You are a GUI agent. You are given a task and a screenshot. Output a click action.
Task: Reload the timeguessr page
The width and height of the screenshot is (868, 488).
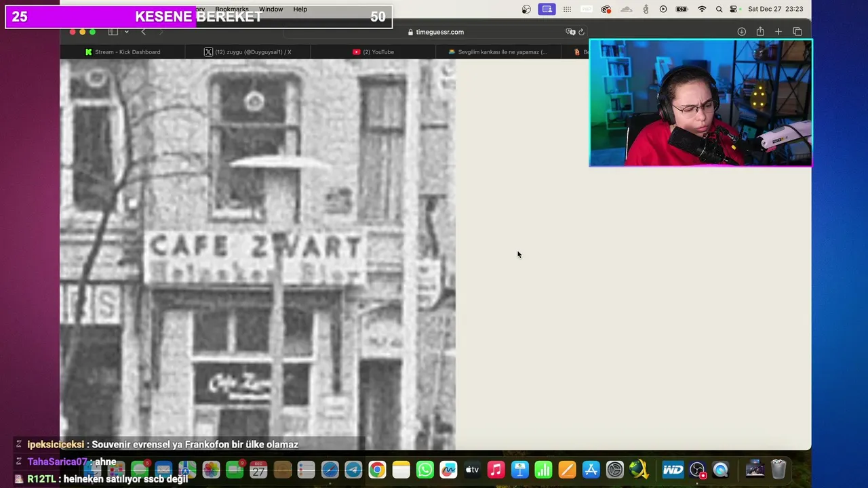point(581,32)
